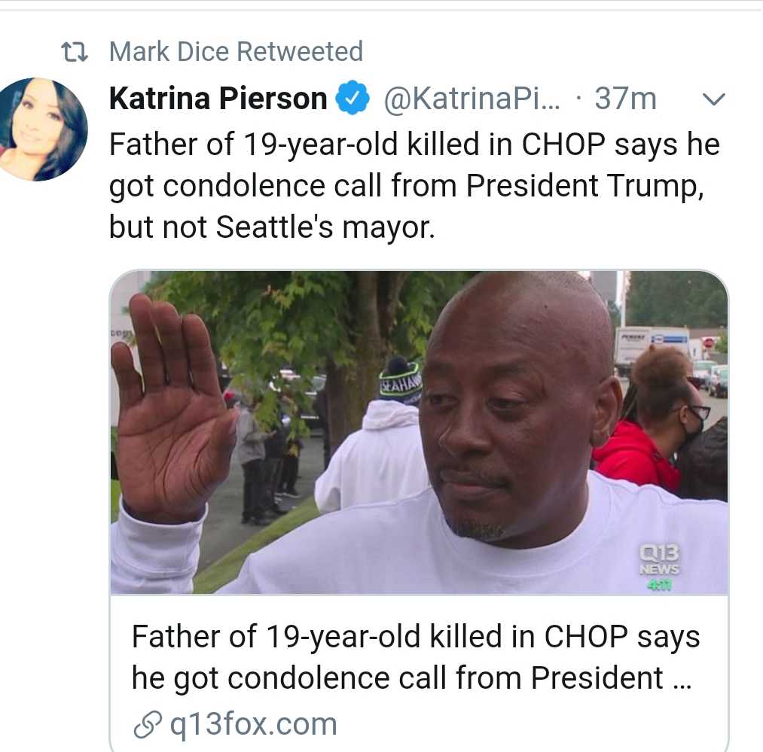Click the Katrina Pierson display name
This screenshot has height=752, width=763.
218,99
